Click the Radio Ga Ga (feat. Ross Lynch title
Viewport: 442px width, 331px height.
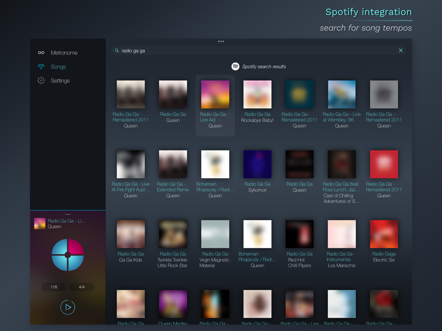click(x=341, y=187)
